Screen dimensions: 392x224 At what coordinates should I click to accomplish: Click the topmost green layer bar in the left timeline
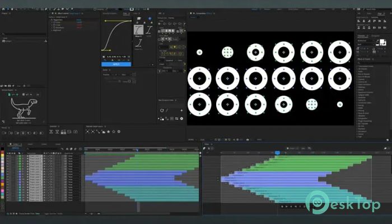click(x=166, y=156)
